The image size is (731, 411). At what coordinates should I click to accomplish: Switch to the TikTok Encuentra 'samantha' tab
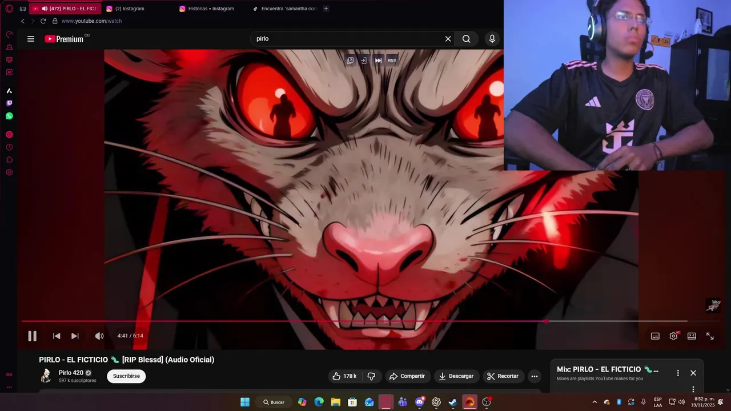(284, 9)
